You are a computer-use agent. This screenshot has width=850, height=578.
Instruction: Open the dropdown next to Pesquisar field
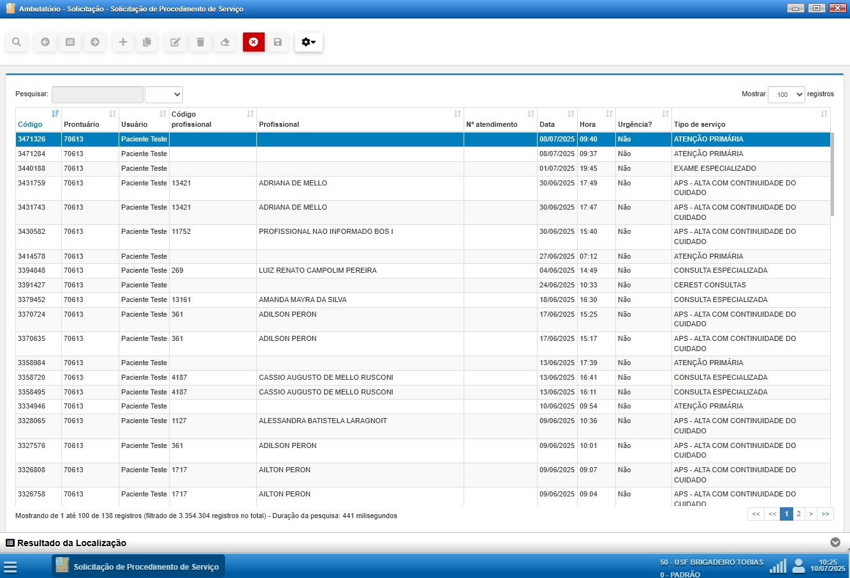coord(164,94)
